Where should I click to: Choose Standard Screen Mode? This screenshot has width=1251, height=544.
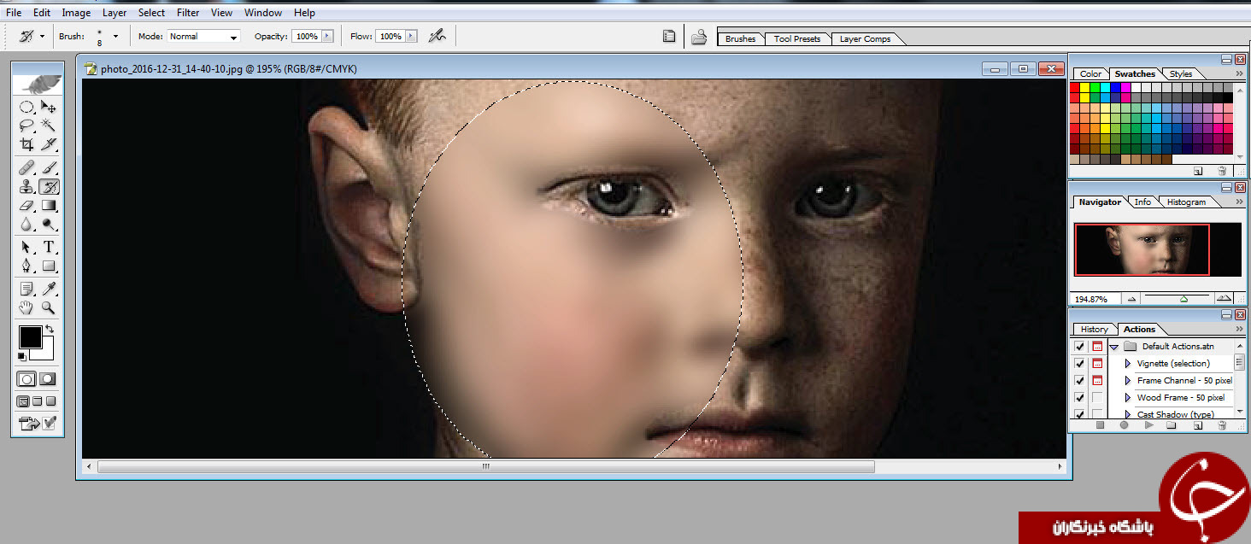tap(23, 401)
